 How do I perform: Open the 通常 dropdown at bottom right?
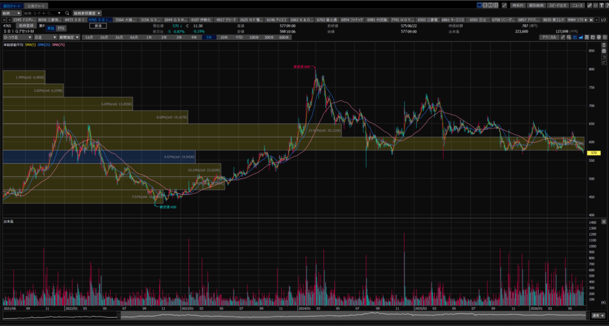coord(598,315)
